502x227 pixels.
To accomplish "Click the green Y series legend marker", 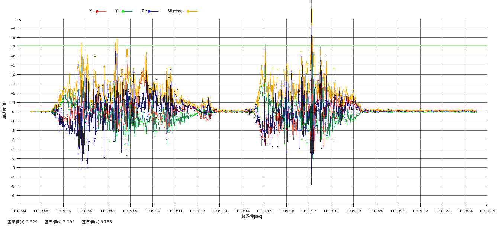I will tap(123, 11).
